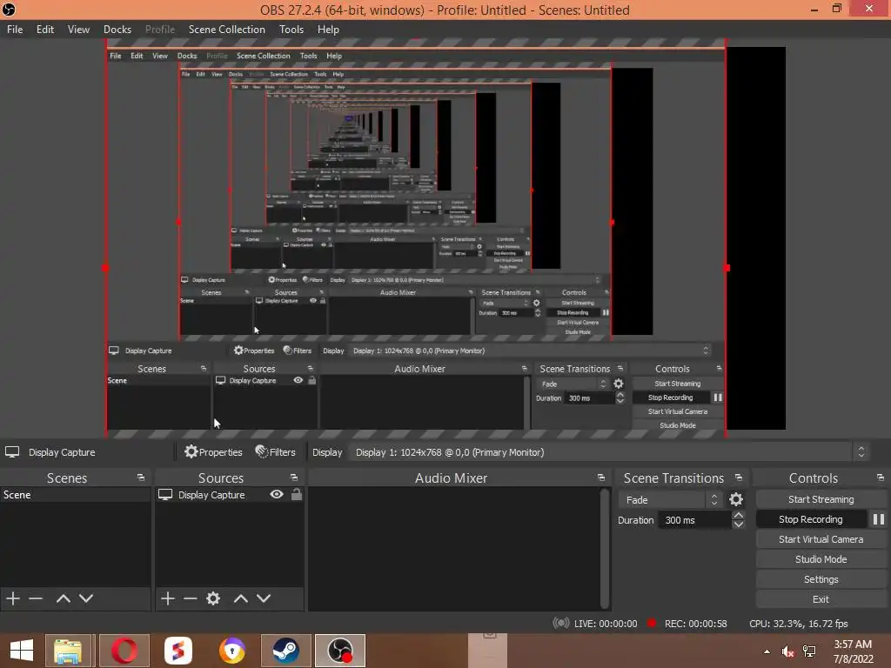
Task: Click the network tray icon
Action: tap(809, 651)
